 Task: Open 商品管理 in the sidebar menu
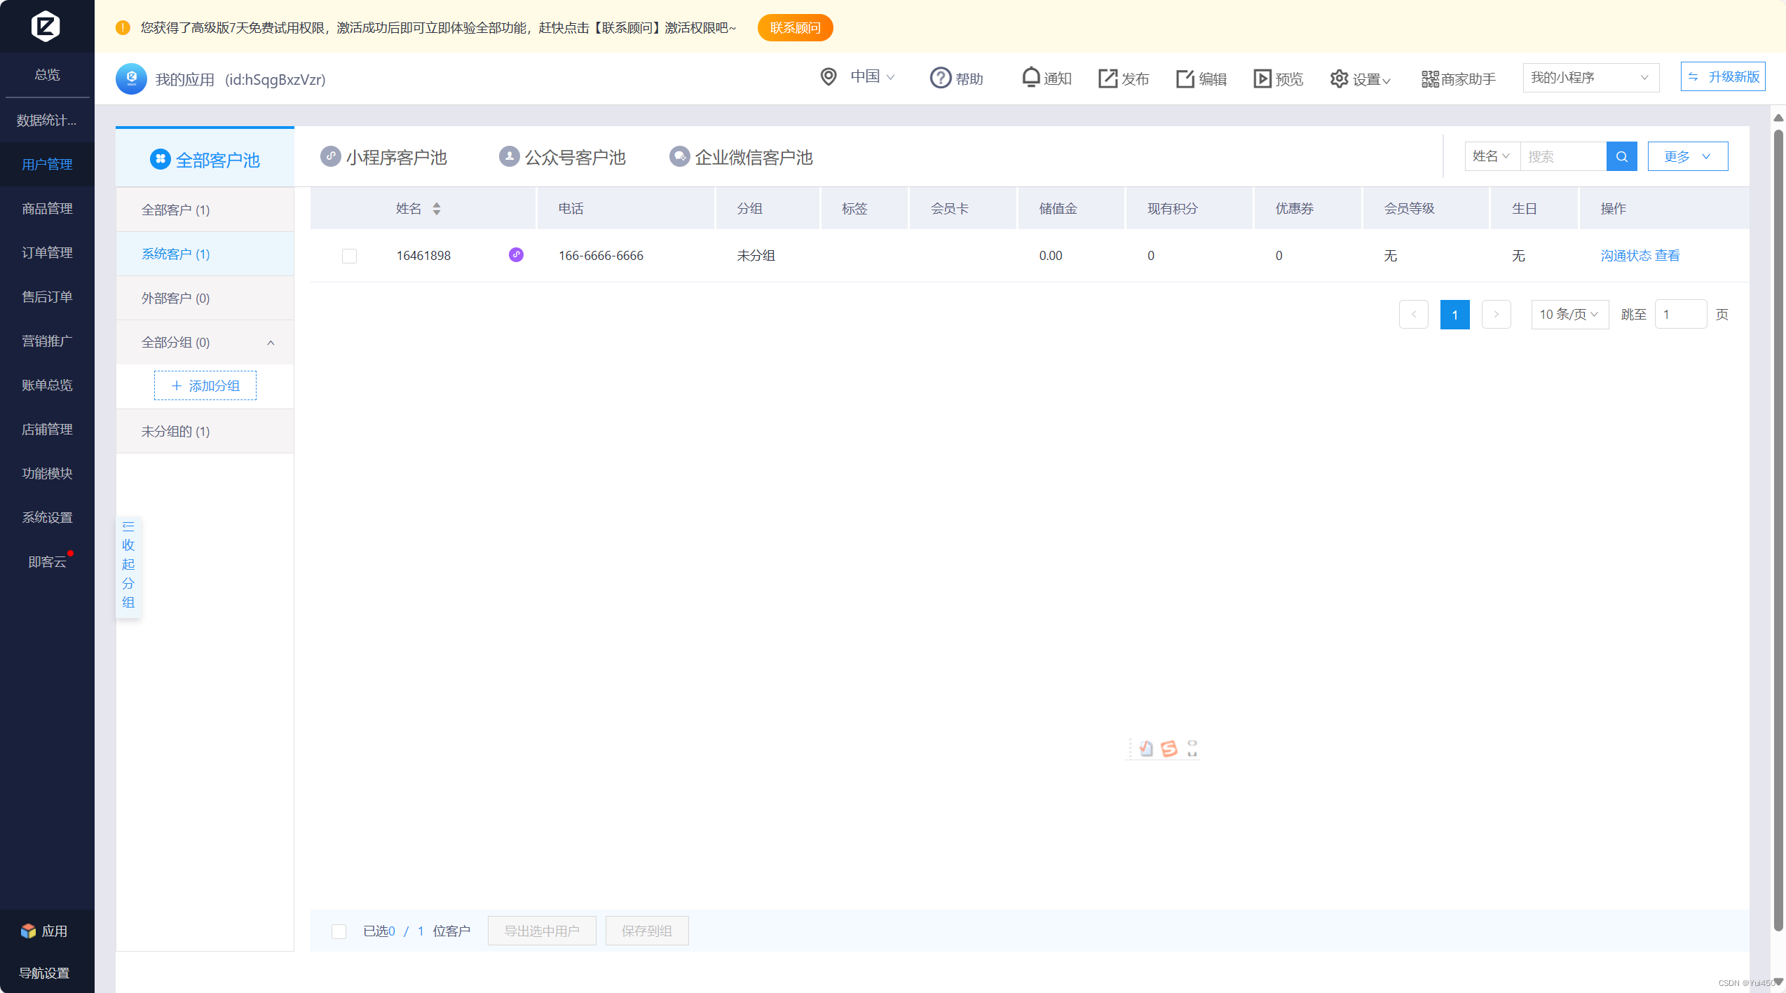pyautogui.click(x=47, y=208)
